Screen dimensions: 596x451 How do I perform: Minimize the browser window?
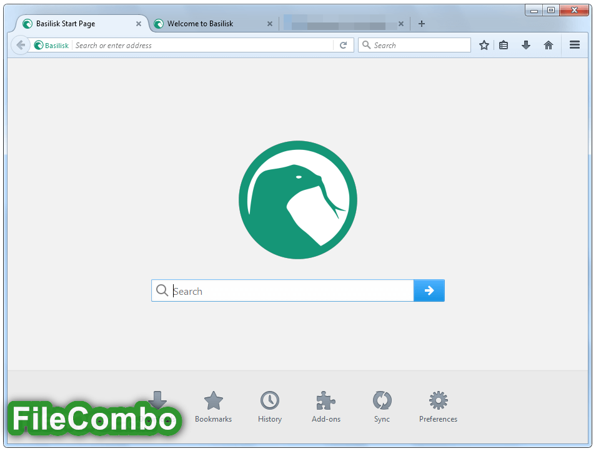[534, 10]
